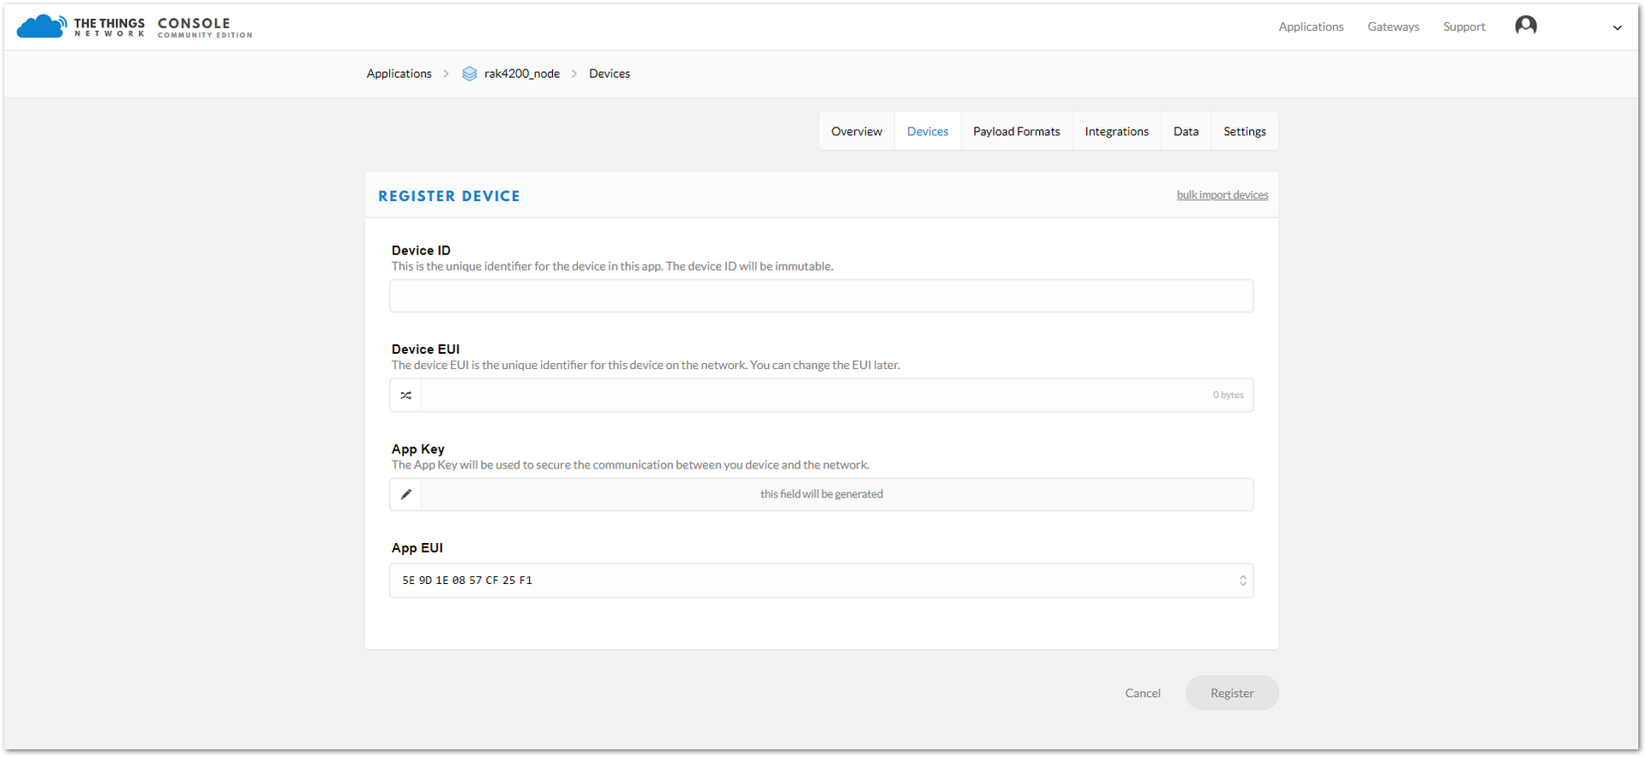Click the Register button
1646x757 pixels.
[1232, 693]
